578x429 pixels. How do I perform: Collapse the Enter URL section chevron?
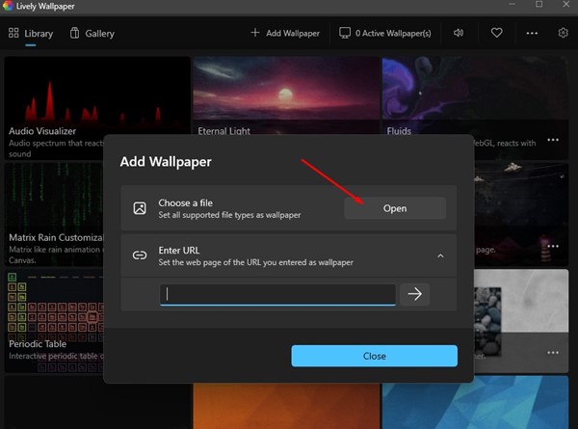coord(440,255)
